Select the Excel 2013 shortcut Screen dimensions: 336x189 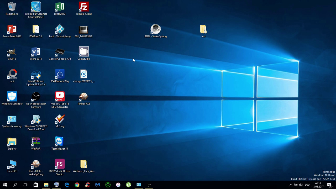[x=60, y=7]
